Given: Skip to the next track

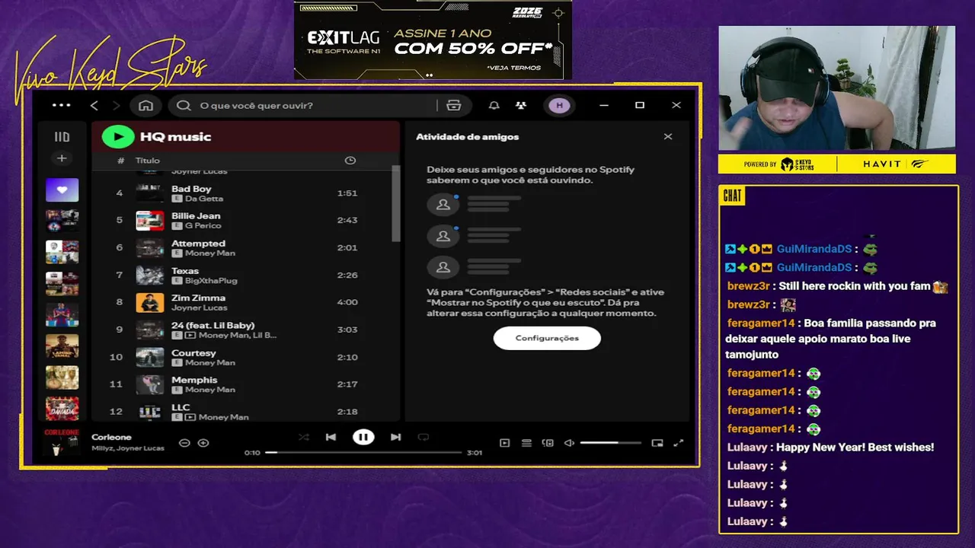Looking at the screenshot, I should (x=395, y=437).
